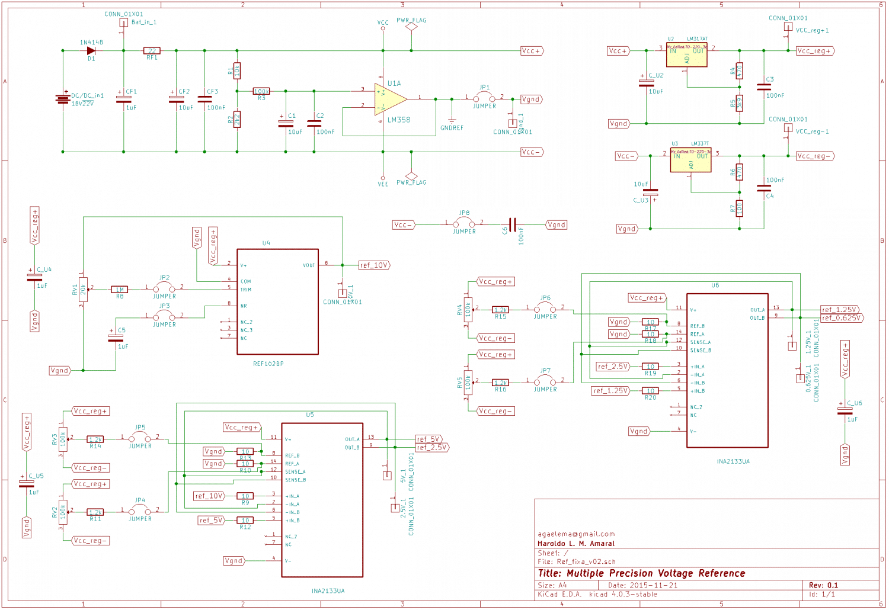
Task: Select the VCC_reg+1 connector pin
Action: (788, 27)
